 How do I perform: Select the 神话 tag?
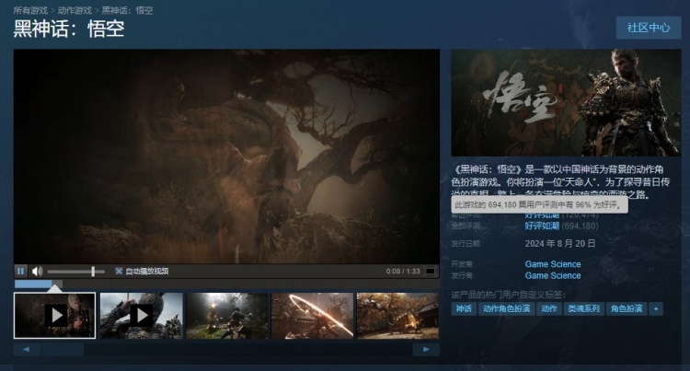[x=464, y=308]
